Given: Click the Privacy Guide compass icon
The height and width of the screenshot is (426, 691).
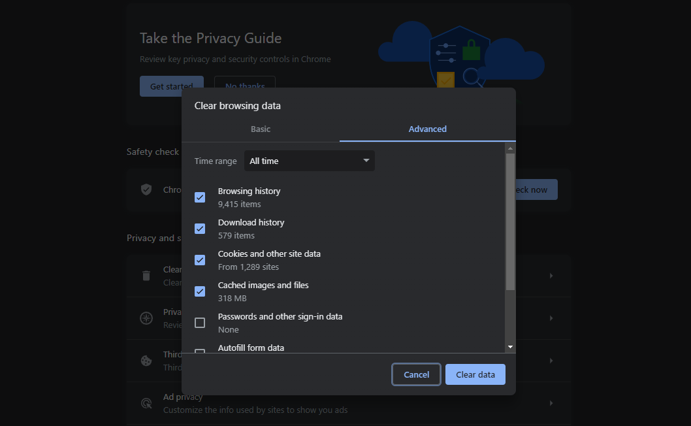Looking at the screenshot, I should click(147, 318).
